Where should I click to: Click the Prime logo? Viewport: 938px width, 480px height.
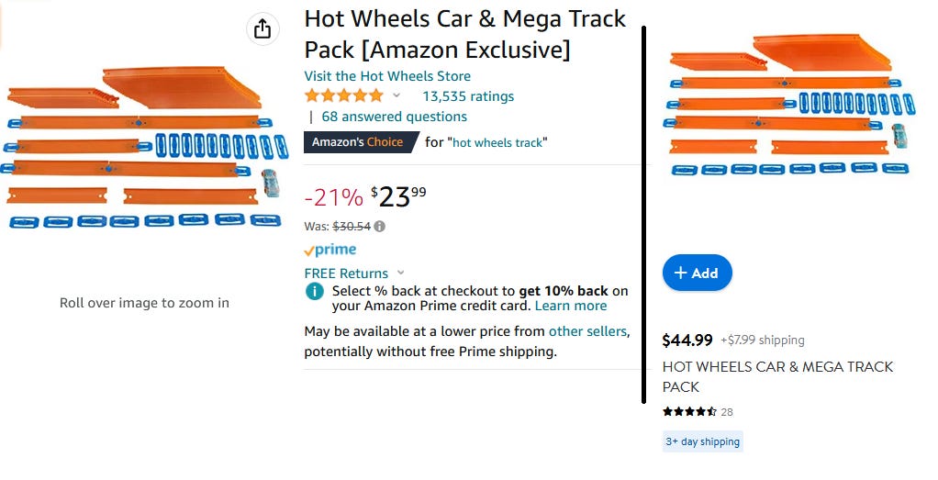(330, 250)
